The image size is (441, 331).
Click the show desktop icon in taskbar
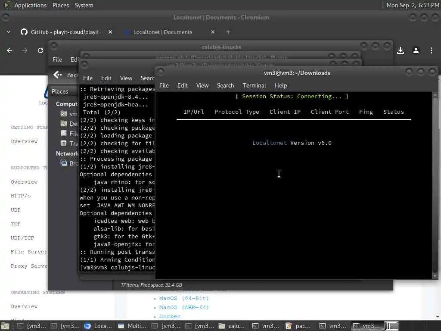[x=5, y=326]
